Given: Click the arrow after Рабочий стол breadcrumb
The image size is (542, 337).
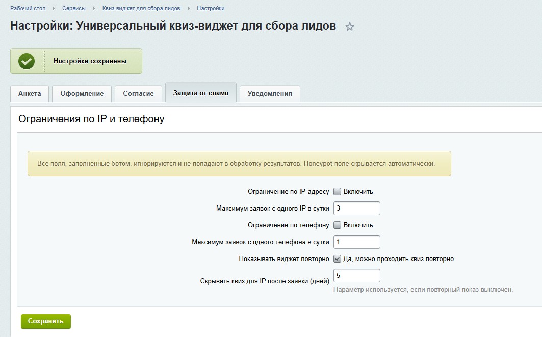Looking at the screenshot, I should [54, 8].
